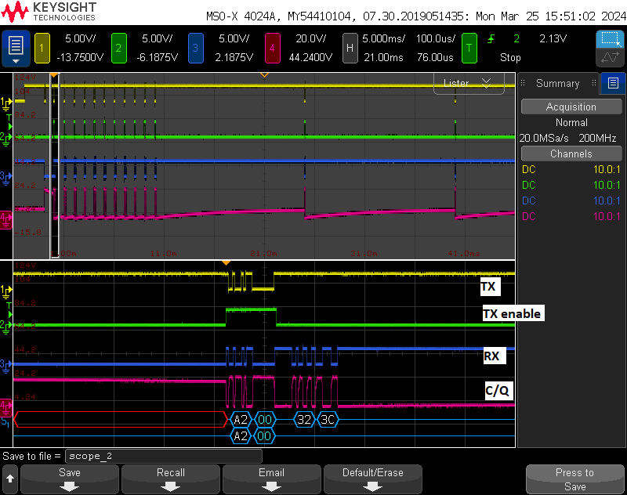Click the 100.0us/ zoom timebase value

pos(436,38)
